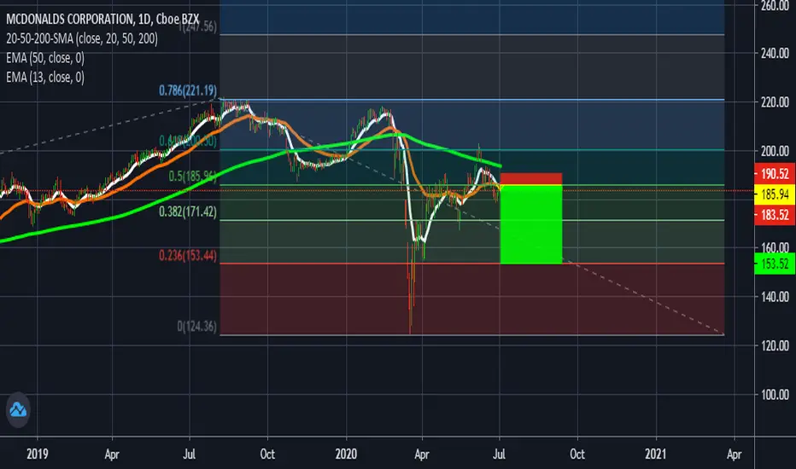The image size is (796, 469).
Task: Click the 140.00 price axis label
Action: 775,297
